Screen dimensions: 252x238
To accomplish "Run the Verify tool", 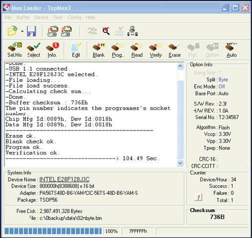I will 156,50.
